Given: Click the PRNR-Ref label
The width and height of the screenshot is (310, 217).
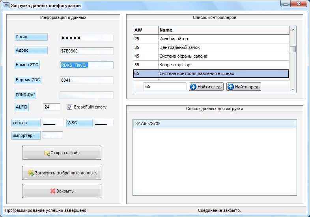Looking at the screenshot, I should coord(25,95).
